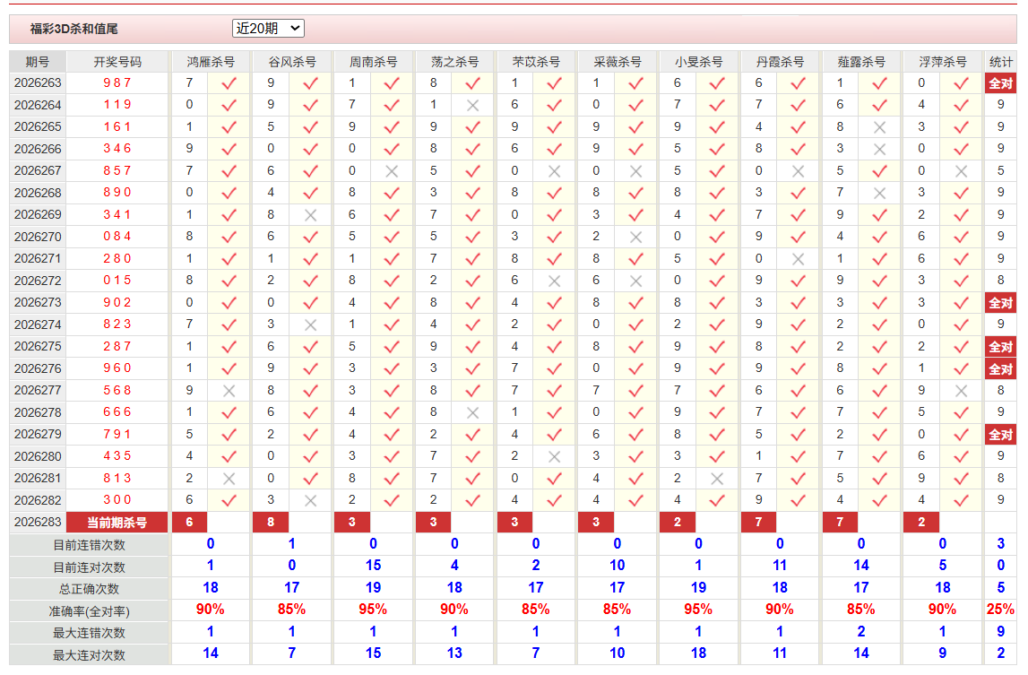Click the red checkmark in row 2026266 谷风杀号

tap(310, 149)
